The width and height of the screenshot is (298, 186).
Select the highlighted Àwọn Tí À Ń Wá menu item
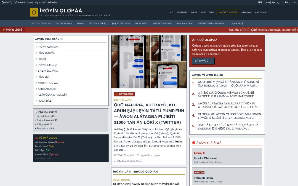coord(228,12)
